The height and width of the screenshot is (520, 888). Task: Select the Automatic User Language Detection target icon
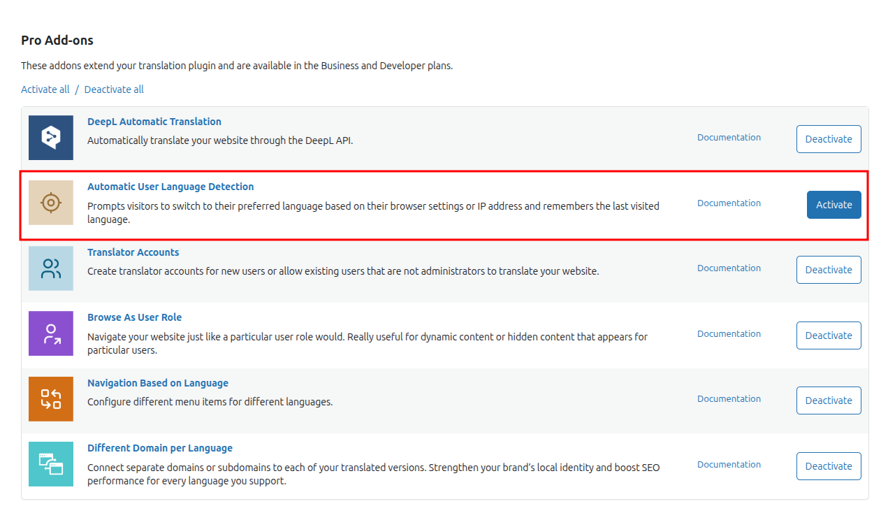pos(50,203)
